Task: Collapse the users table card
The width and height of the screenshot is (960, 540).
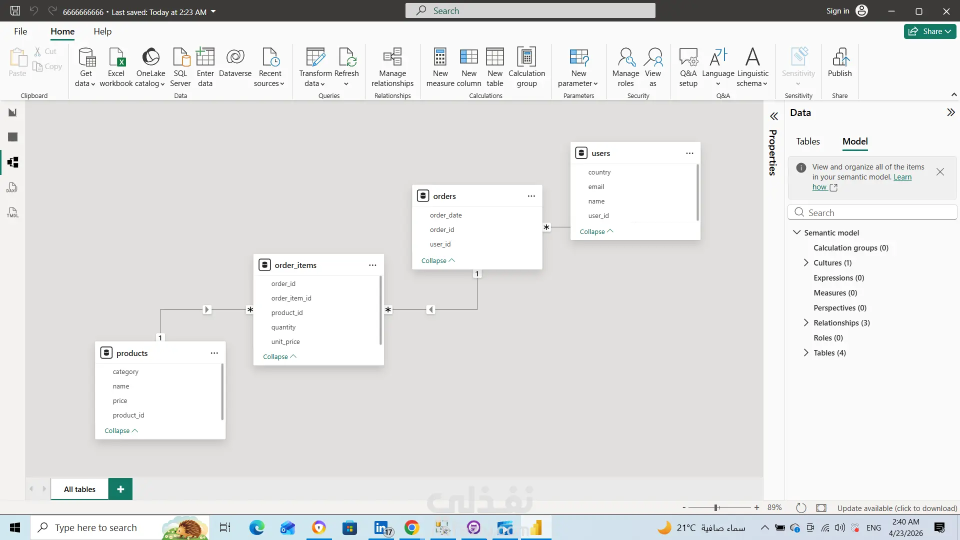Action: click(596, 231)
